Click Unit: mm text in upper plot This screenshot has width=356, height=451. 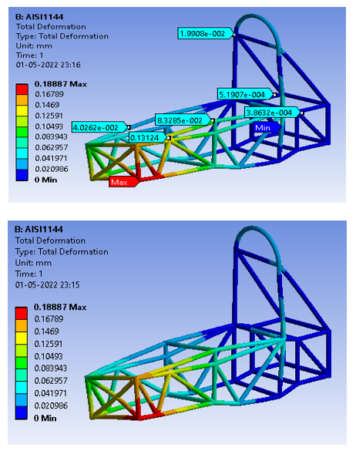point(34,45)
